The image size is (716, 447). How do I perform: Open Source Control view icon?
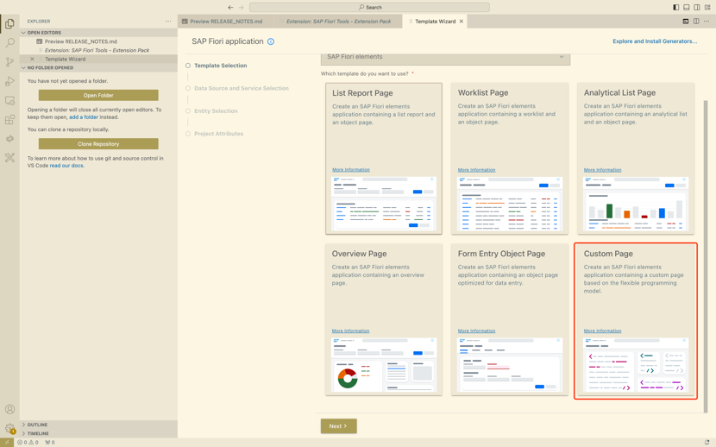coord(9,61)
